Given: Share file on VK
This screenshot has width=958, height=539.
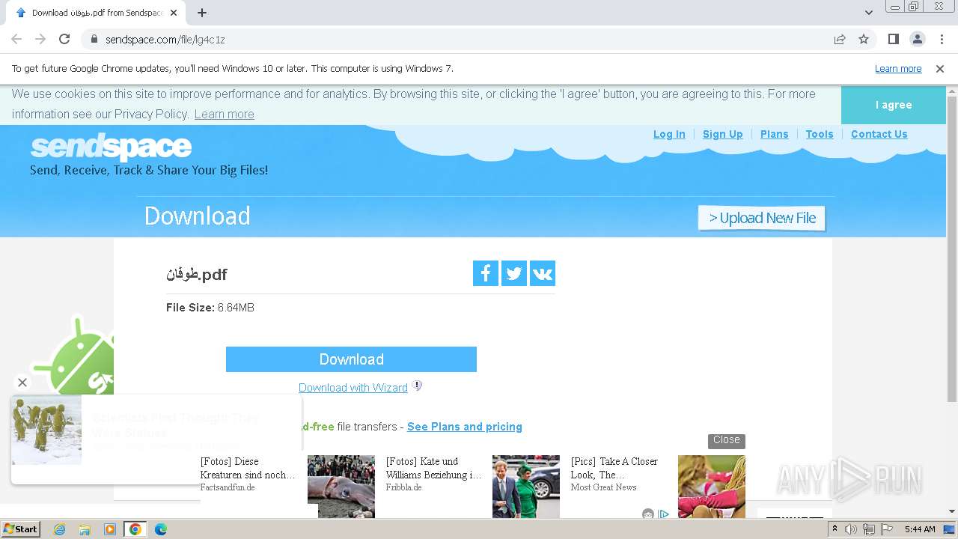Looking at the screenshot, I should point(543,273).
